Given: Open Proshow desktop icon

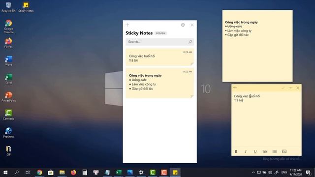Looking at the screenshot, I should click(x=8, y=133).
